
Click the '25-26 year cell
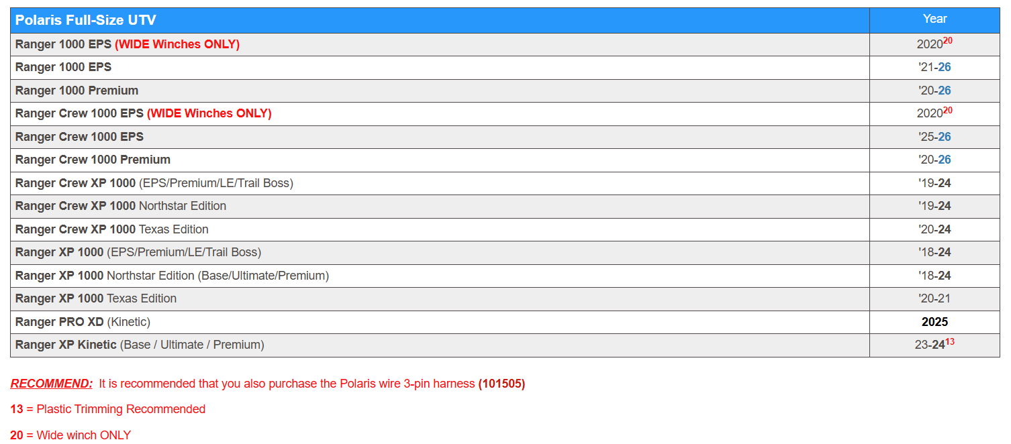934,137
